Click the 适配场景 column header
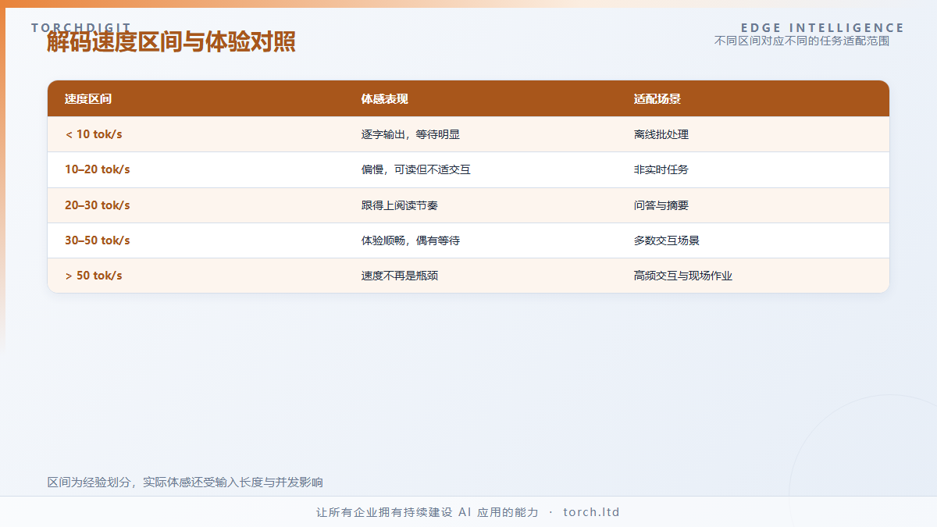This screenshot has width=937, height=527. 657,99
